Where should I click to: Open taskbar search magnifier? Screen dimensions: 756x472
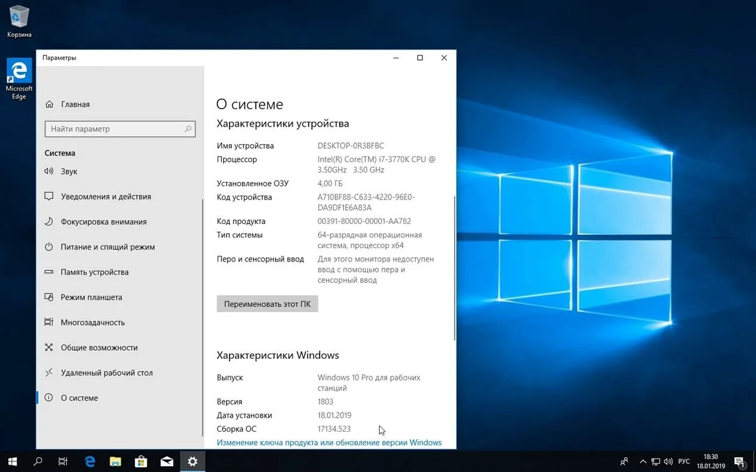pyautogui.click(x=38, y=461)
